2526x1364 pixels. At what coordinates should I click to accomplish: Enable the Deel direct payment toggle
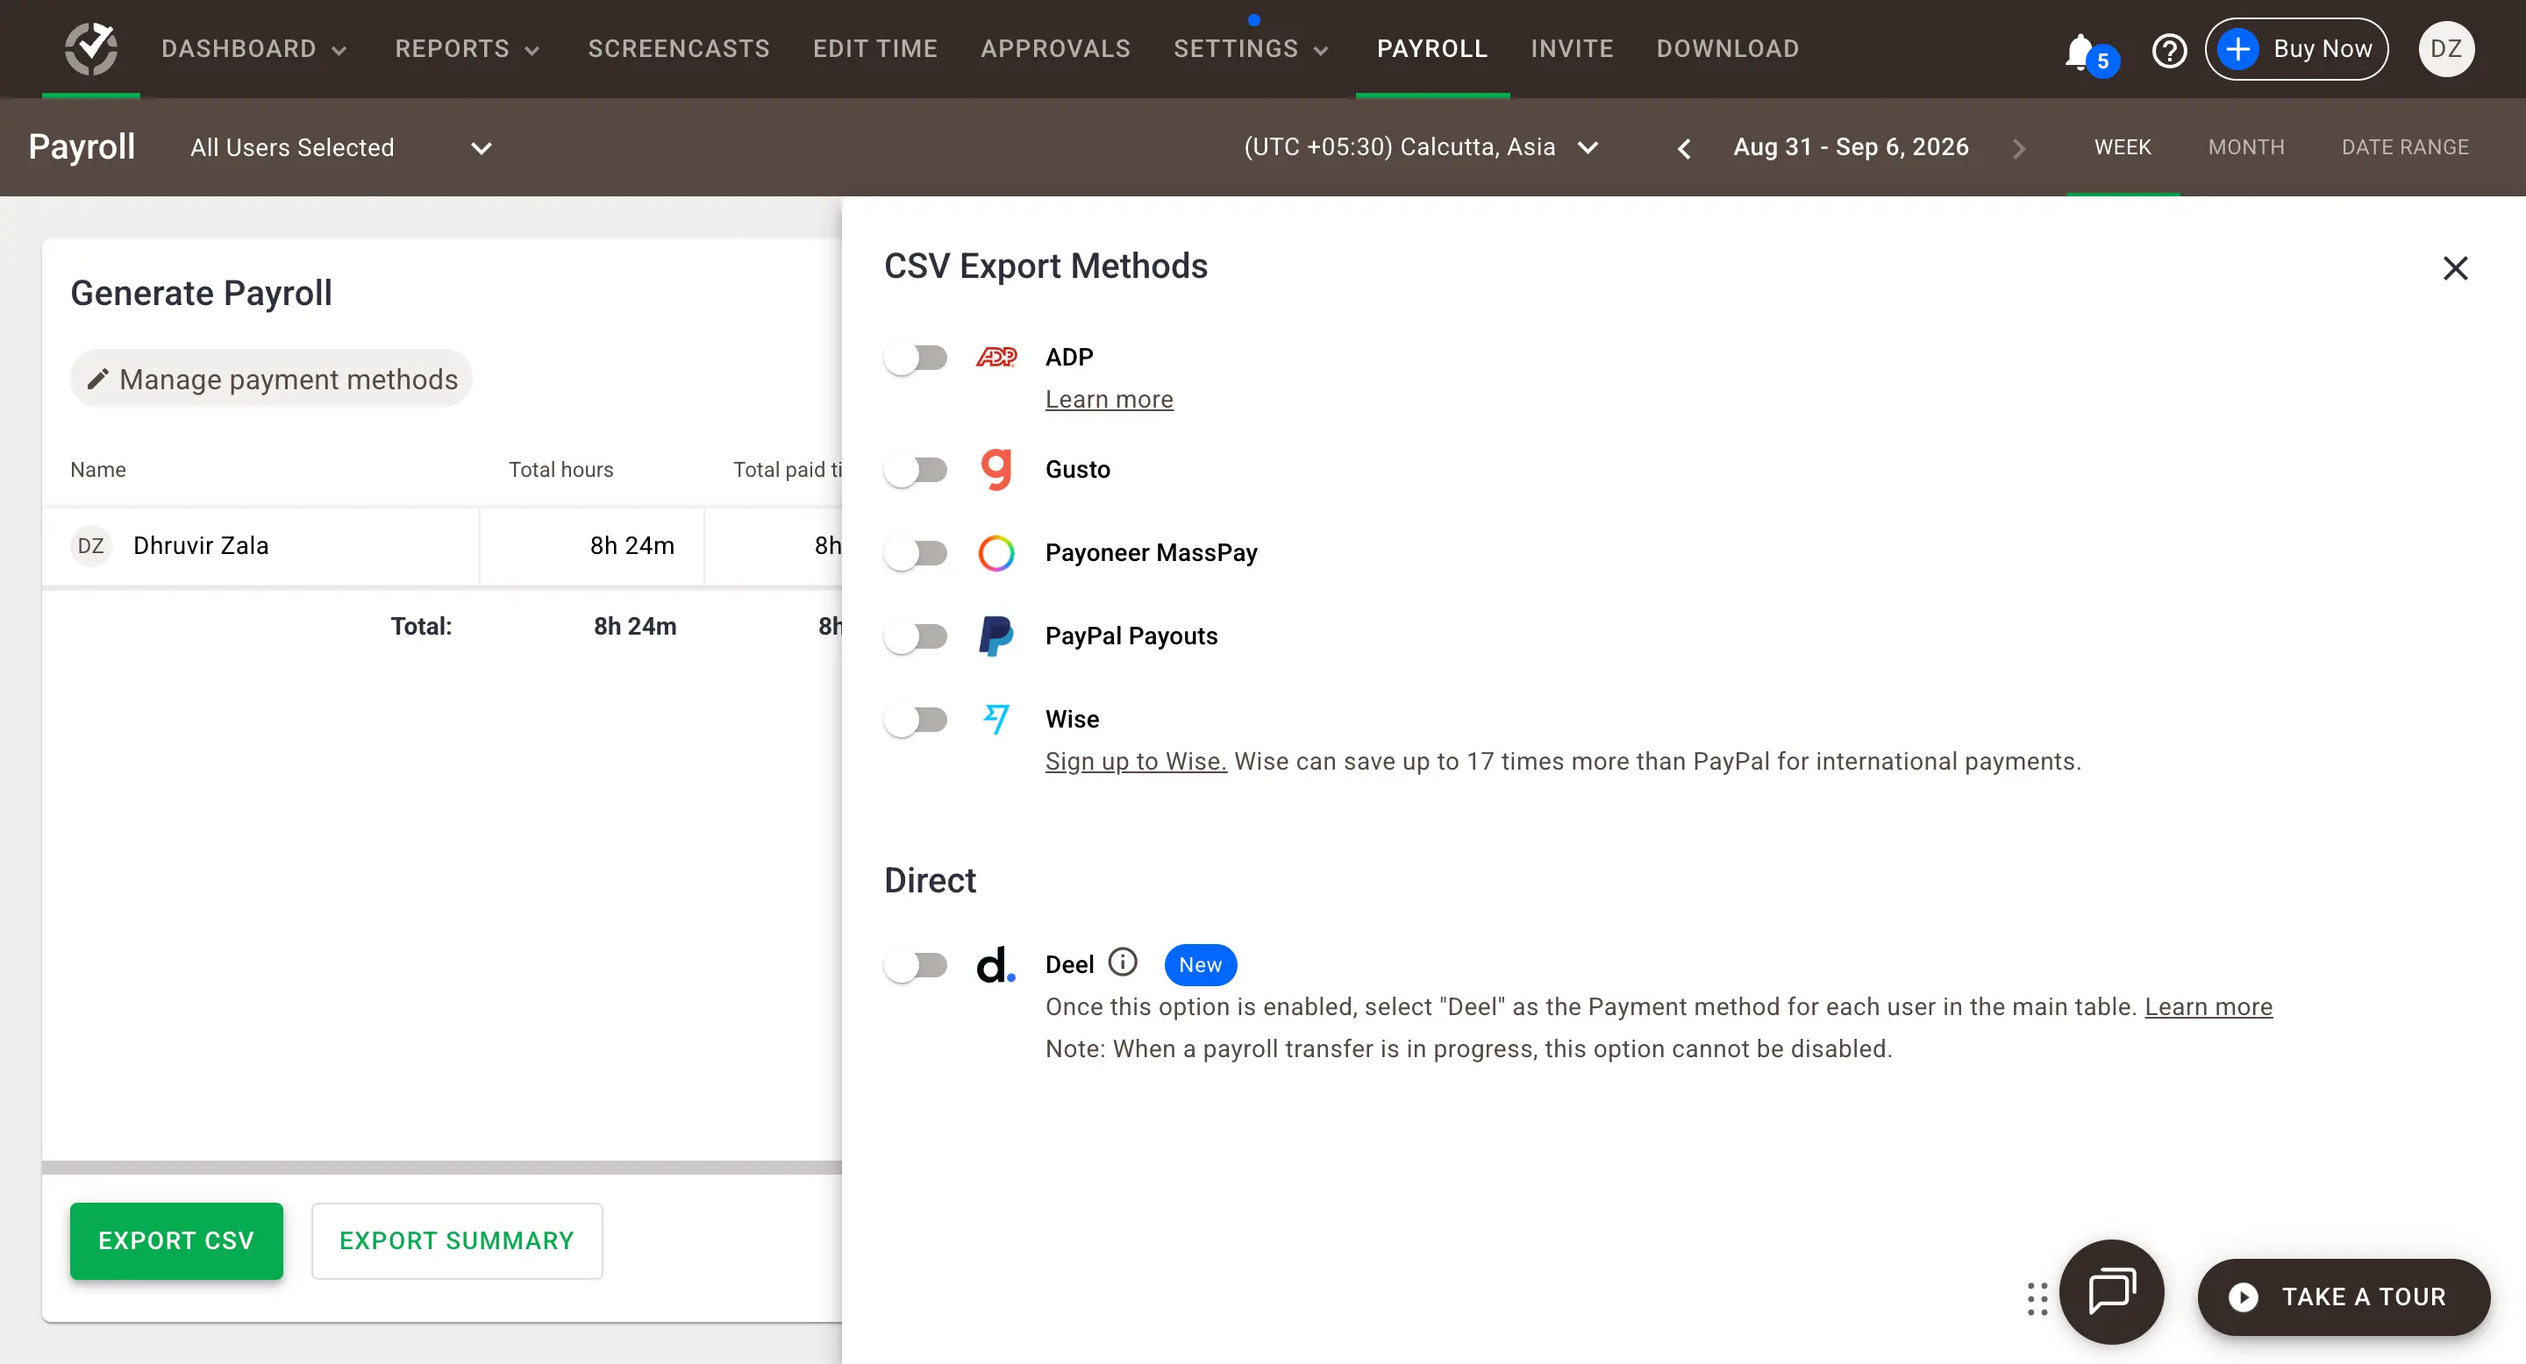click(x=916, y=965)
